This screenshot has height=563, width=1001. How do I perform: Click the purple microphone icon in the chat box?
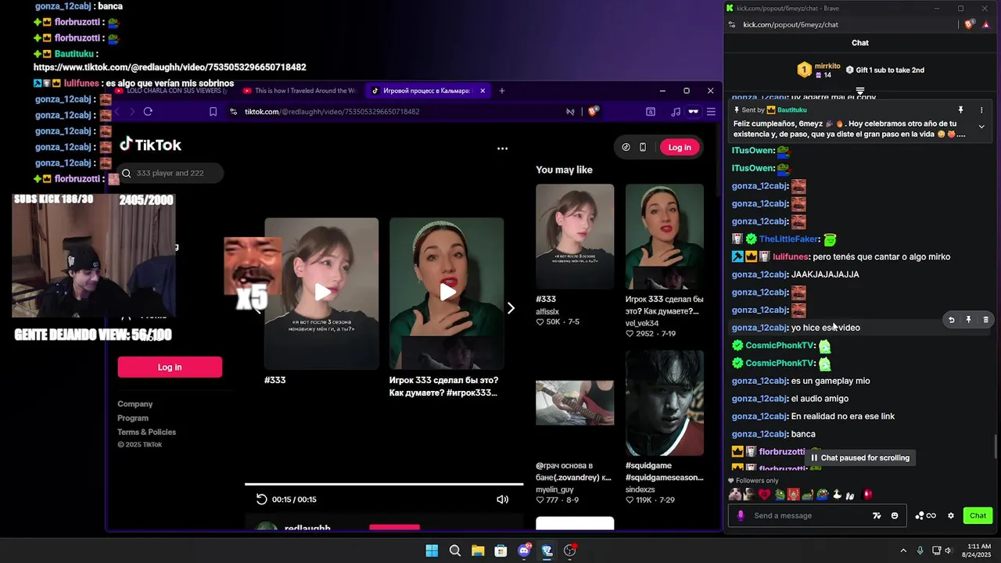pos(741,515)
